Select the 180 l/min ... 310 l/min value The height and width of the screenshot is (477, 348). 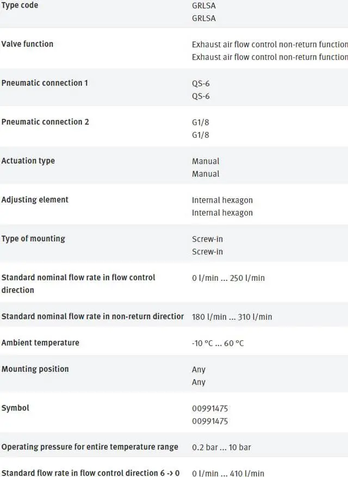[x=232, y=317]
